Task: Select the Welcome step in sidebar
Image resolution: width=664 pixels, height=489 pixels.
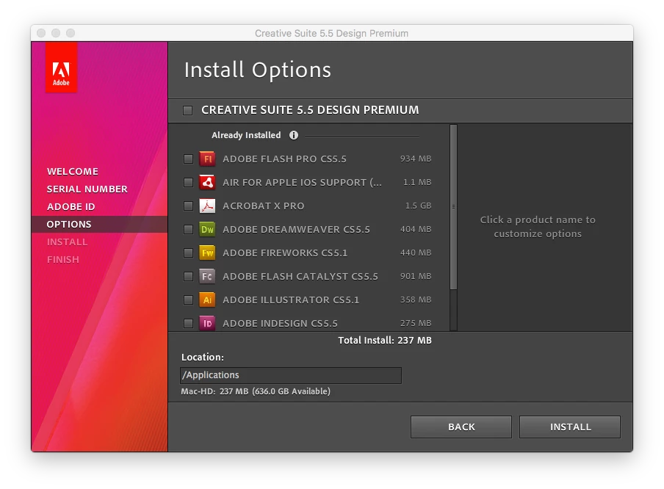Action: click(73, 172)
